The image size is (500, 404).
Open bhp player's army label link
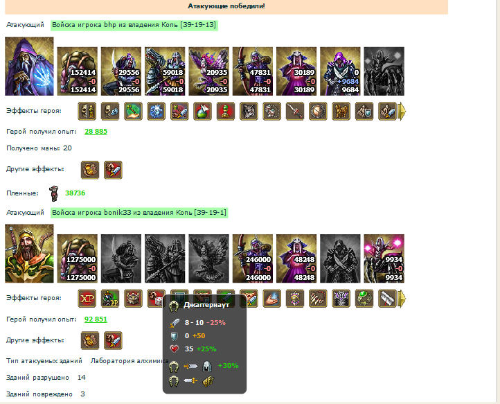134,25
